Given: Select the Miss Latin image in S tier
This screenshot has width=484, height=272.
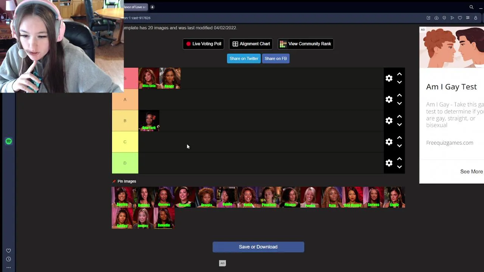Looking at the screenshot, I should click(149, 78).
